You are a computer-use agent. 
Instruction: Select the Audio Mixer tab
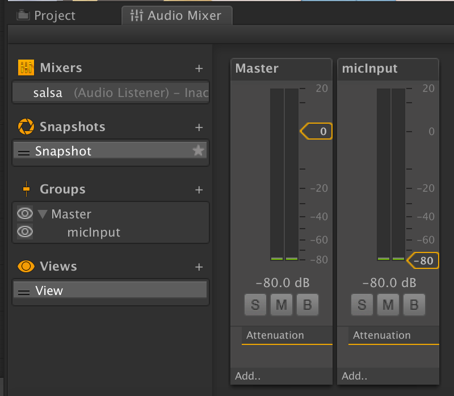176,15
